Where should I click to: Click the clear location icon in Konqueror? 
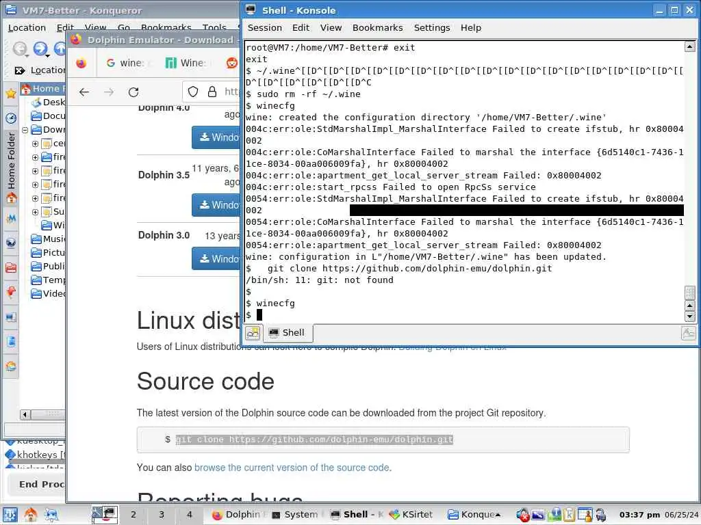point(20,70)
